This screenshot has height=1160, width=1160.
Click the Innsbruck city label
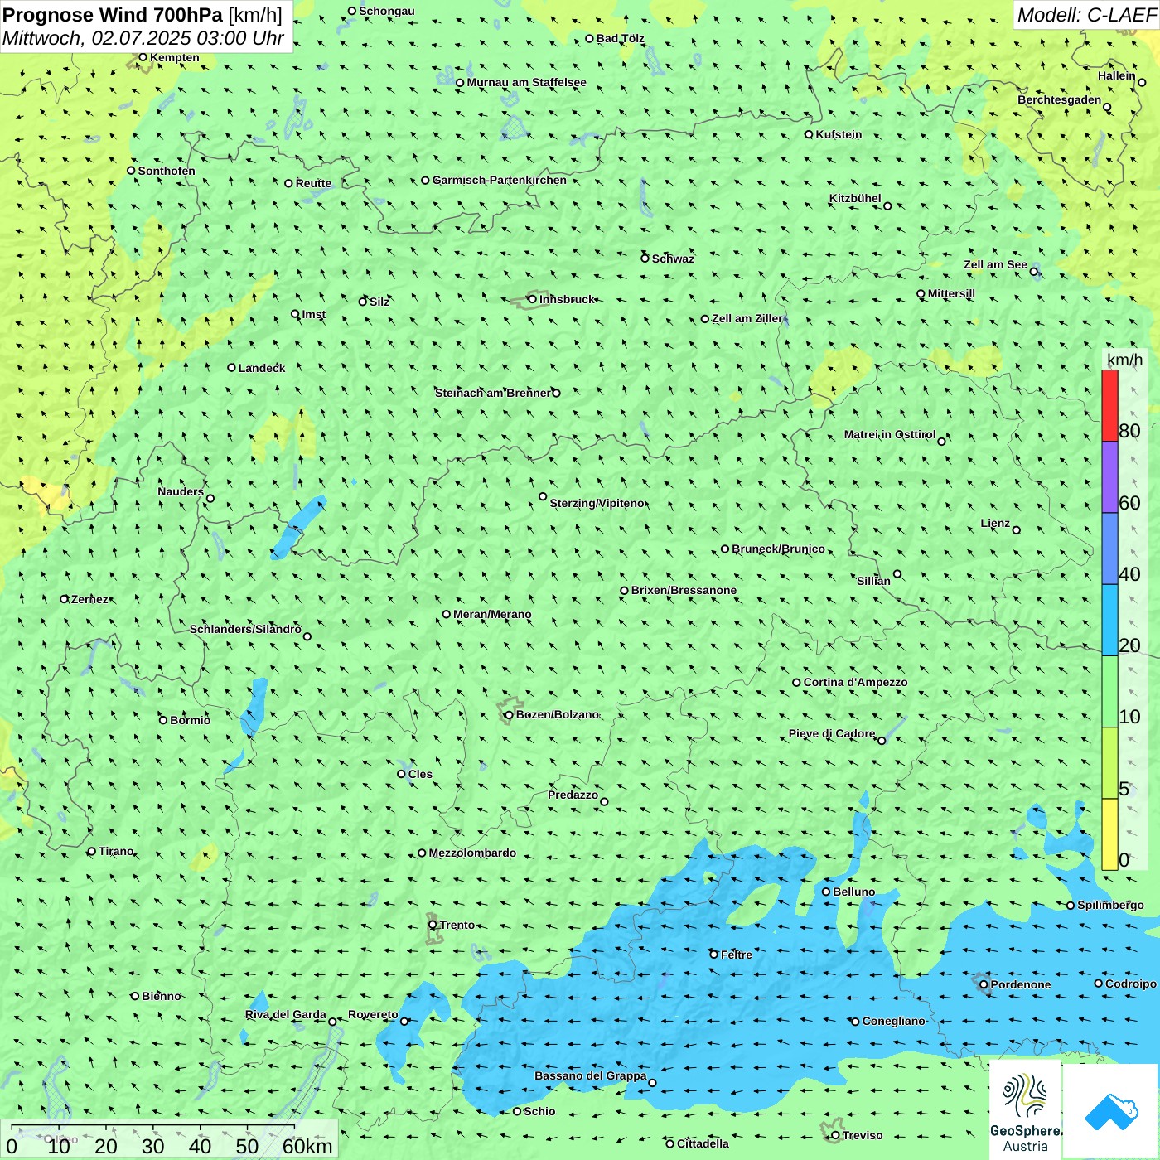coord(567,299)
